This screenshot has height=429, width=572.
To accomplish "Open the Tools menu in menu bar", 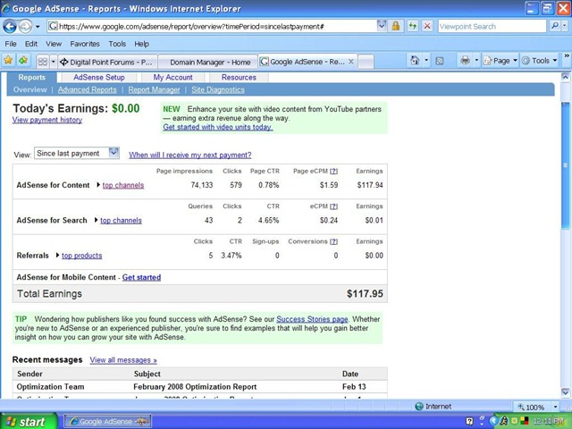I will (x=117, y=44).
